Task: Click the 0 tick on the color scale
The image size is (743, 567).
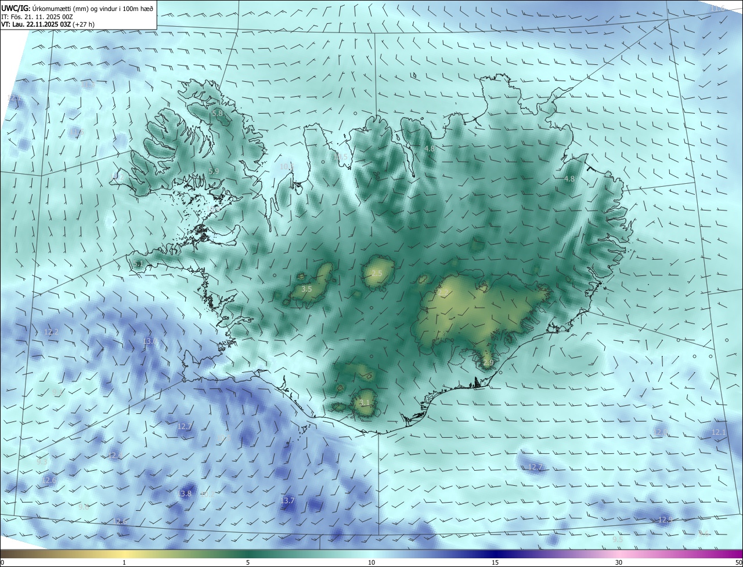Action: point(2,562)
